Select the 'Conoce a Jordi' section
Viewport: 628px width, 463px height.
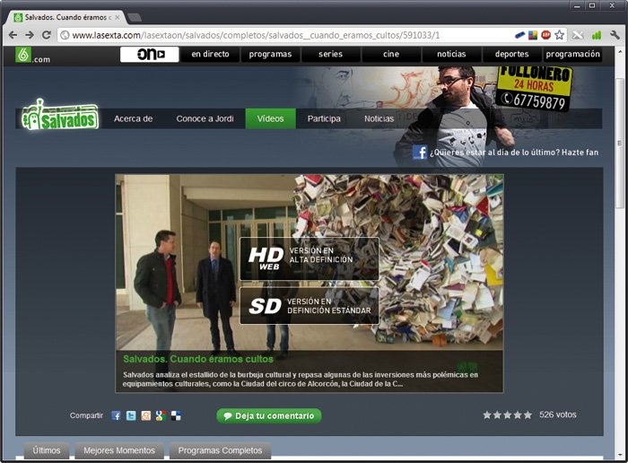pyautogui.click(x=205, y=118)
